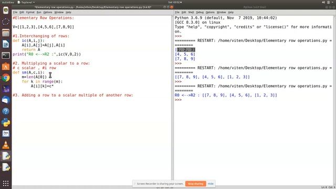Click the status bar line/column indicator in shell
Viewport: 336px width, 189px height.
click(x=328, y=187)
